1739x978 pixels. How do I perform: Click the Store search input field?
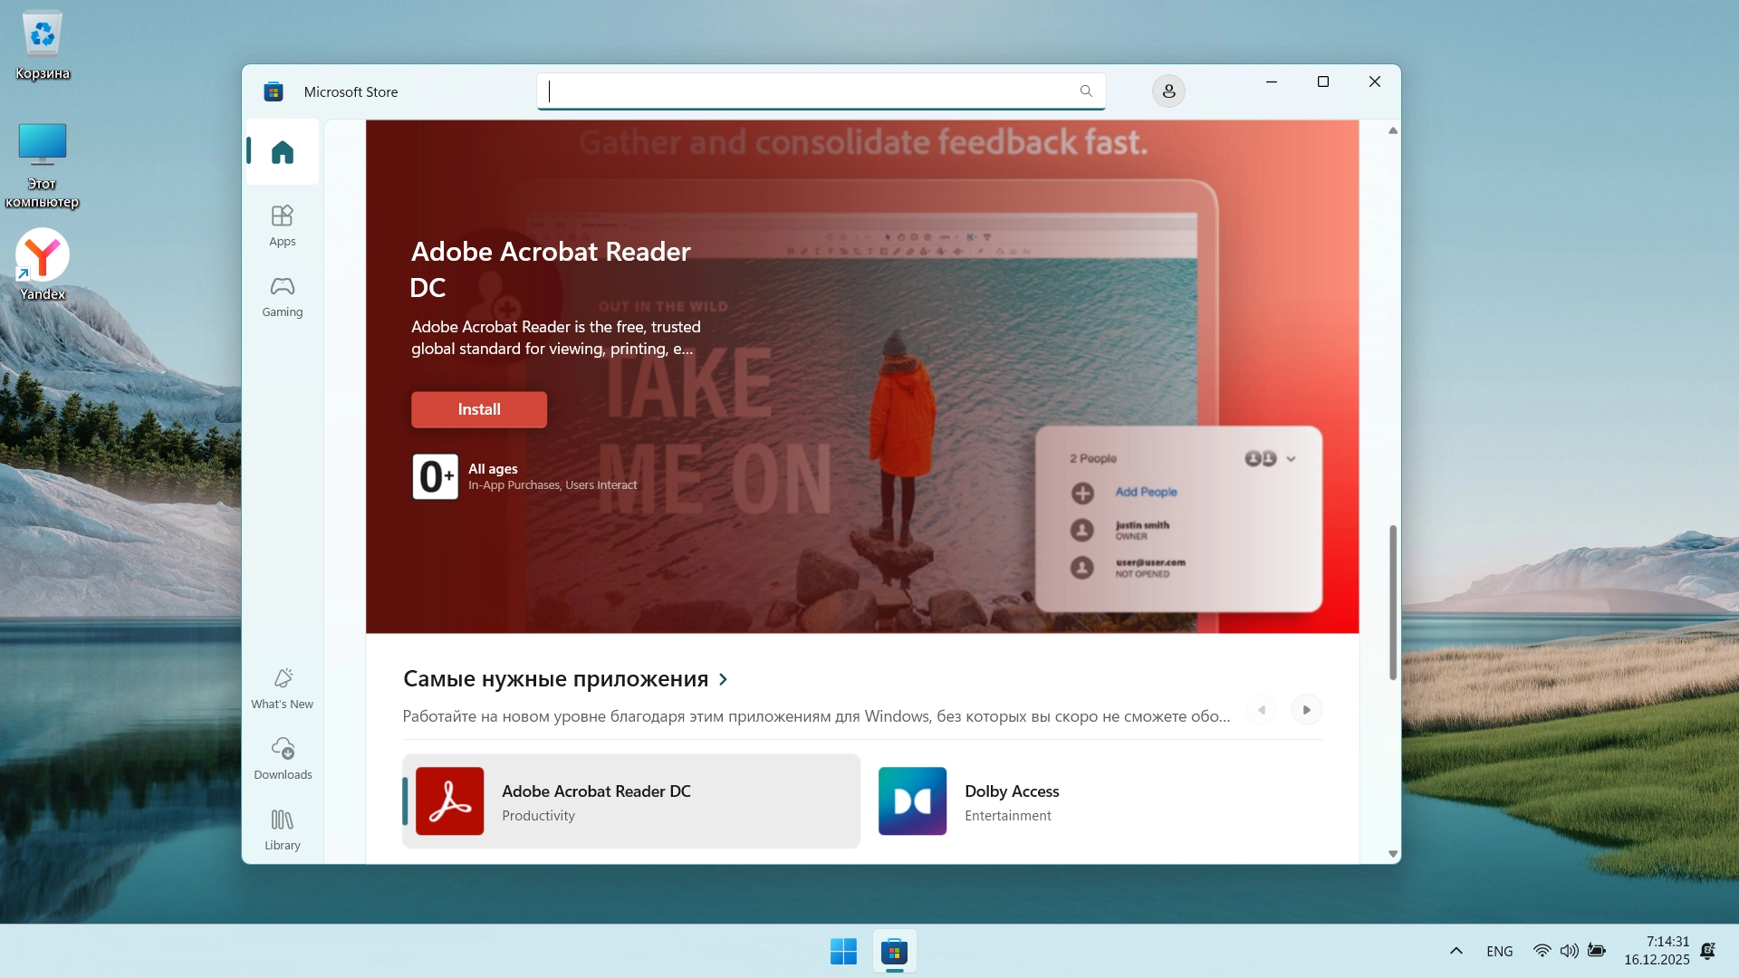pyautogui.click(x=806, y=91)
